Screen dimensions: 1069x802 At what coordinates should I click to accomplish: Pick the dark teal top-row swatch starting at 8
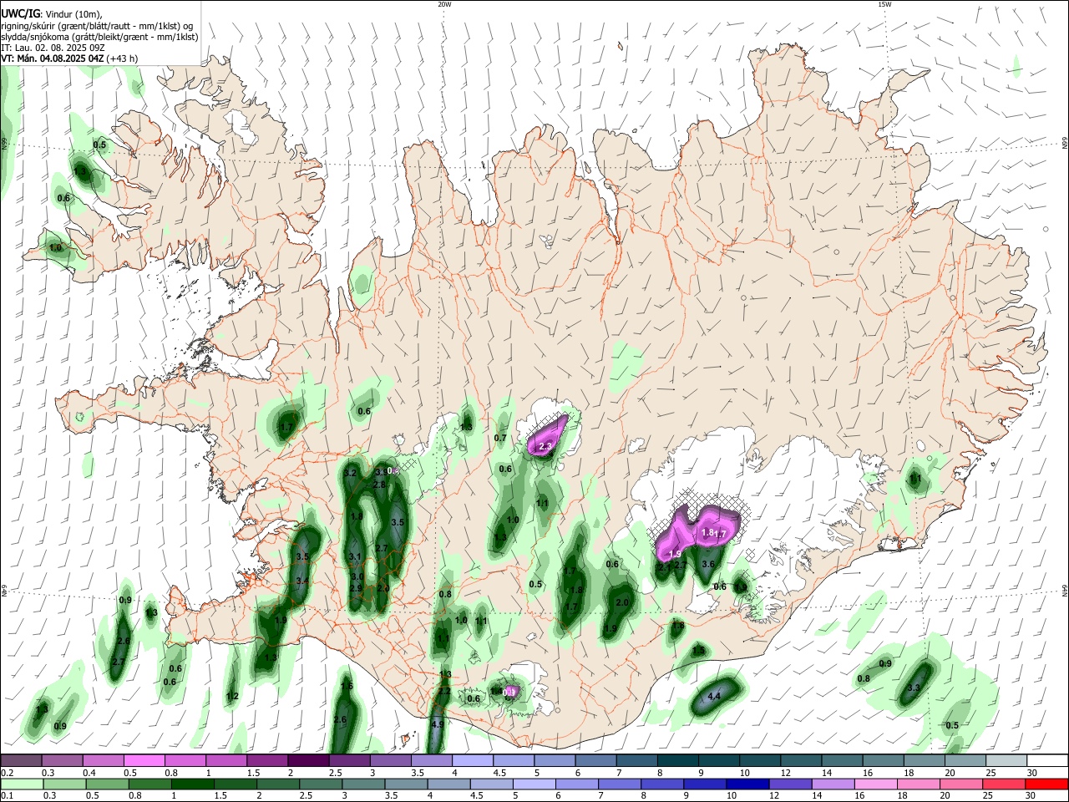coord(679,760)
